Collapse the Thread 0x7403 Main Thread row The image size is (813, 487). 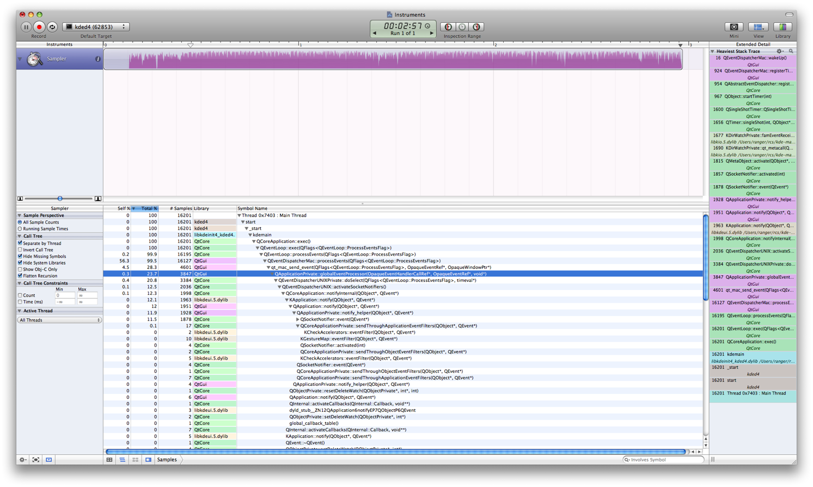[x=240, y=215]
